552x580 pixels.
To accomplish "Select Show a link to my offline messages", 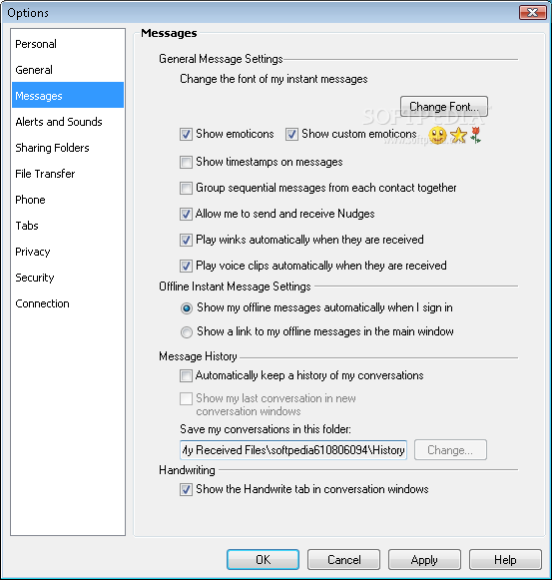I will pos(187,331).
